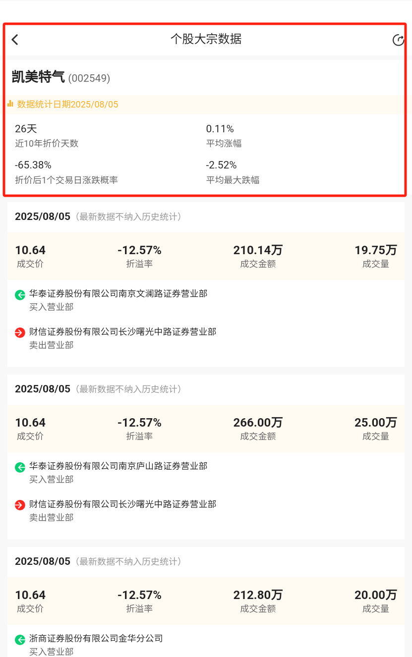
Task: Tap the stock code 002549
Action: 89,78
